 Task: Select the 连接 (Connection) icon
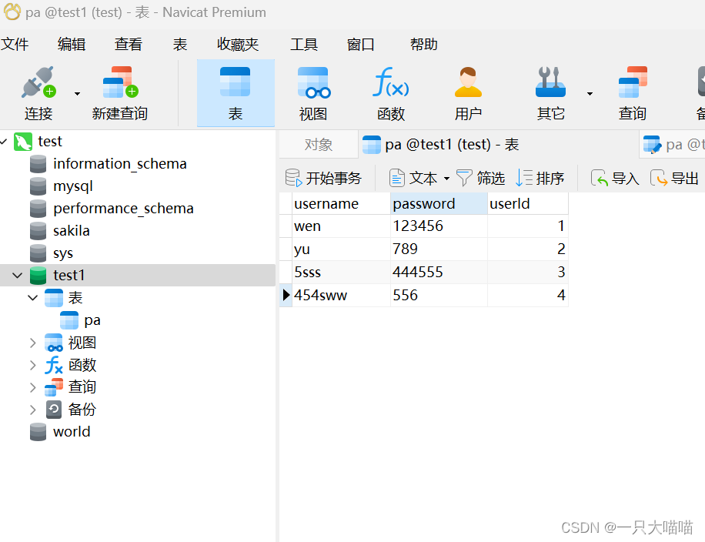[38, 92]
